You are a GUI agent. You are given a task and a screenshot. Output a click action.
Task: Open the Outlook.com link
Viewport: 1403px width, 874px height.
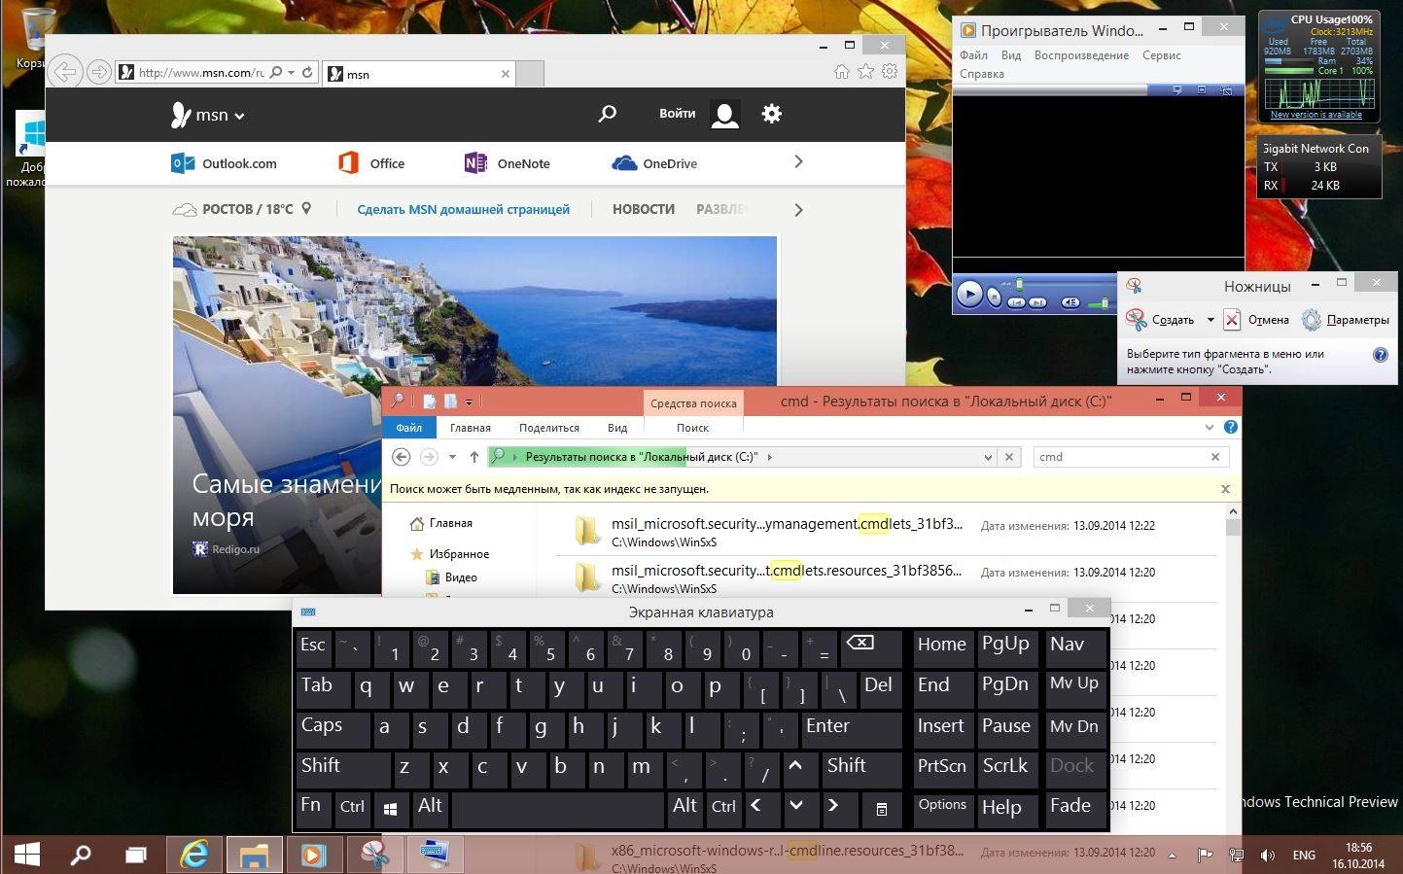click(x=224, y=163)
